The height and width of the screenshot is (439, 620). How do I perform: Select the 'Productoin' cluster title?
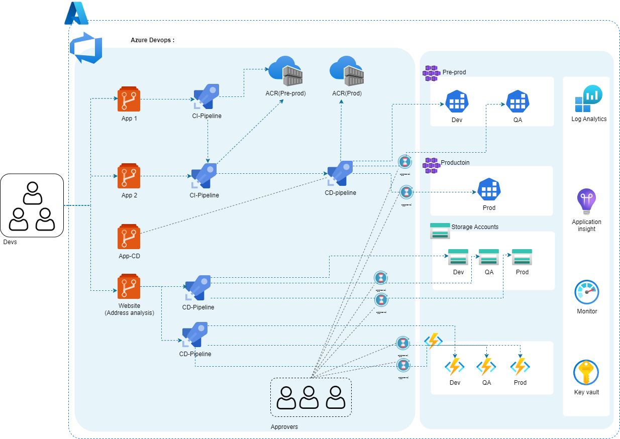[x=455, y=163]
